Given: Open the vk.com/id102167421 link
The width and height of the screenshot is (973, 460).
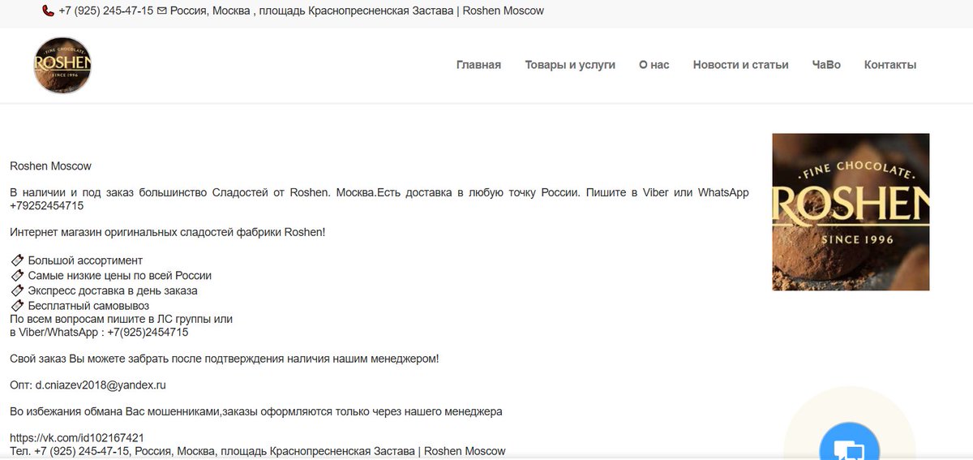Looking at the screenshot, I should pos(77,438).
